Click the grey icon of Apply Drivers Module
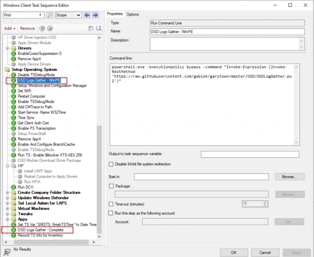The width and height of the screenshot is (314, 257). (13, 43)
